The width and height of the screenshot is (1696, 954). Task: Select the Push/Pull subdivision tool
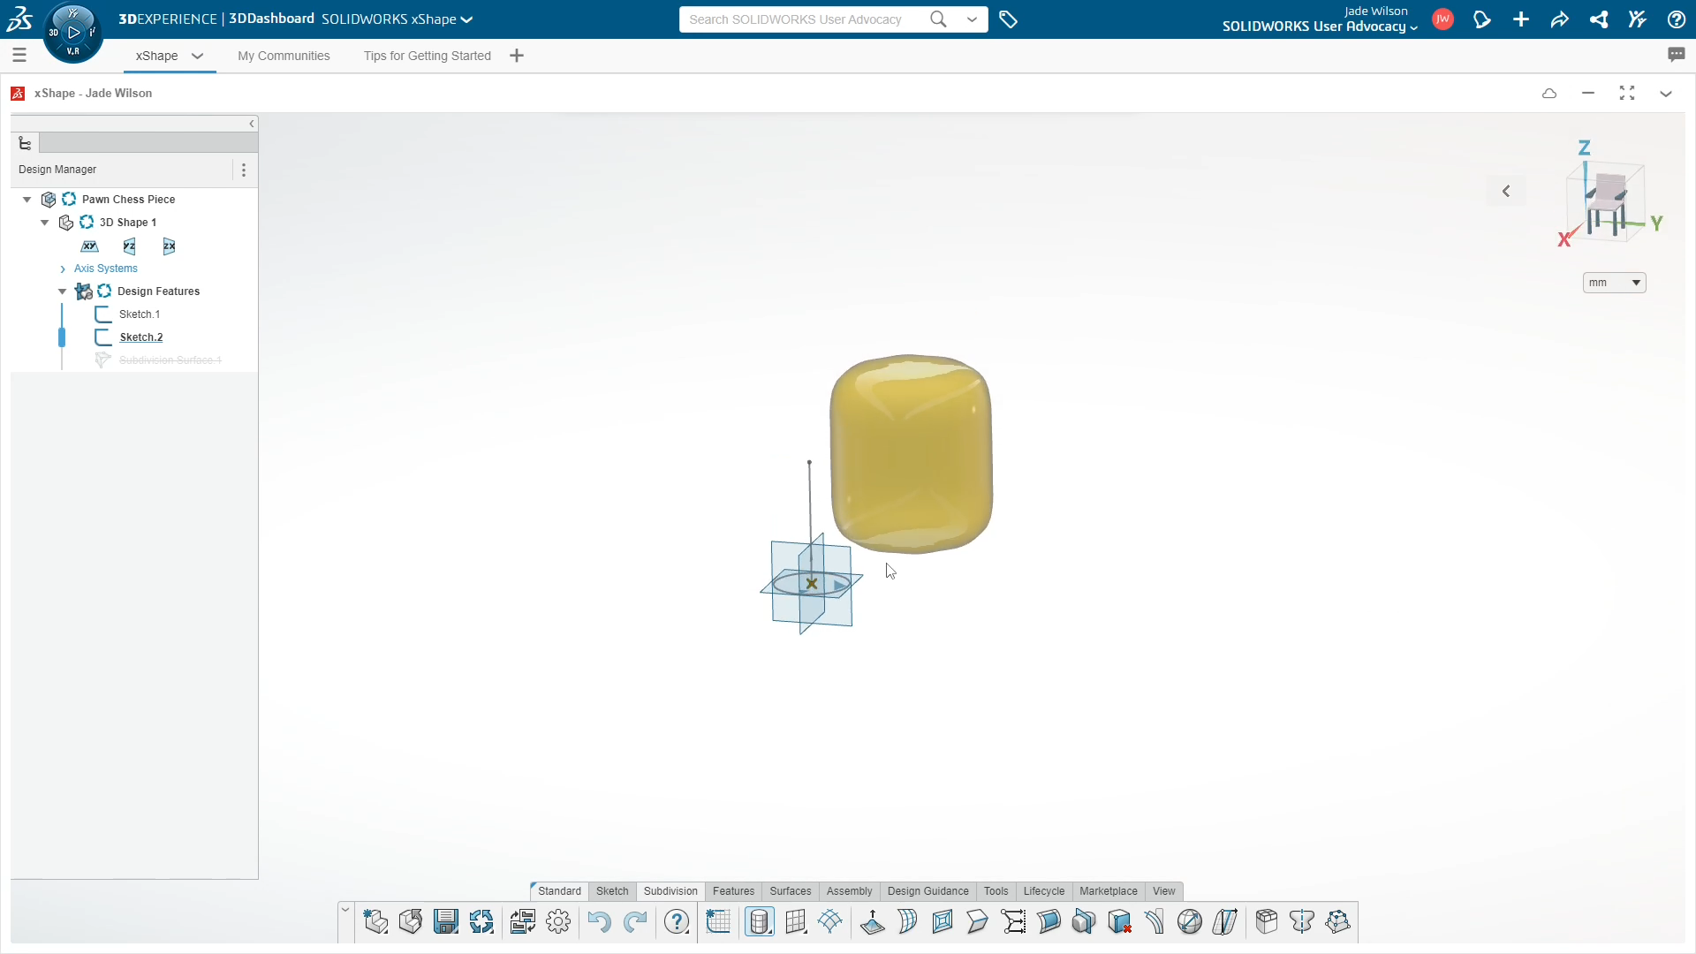click(x=870, y=921)
